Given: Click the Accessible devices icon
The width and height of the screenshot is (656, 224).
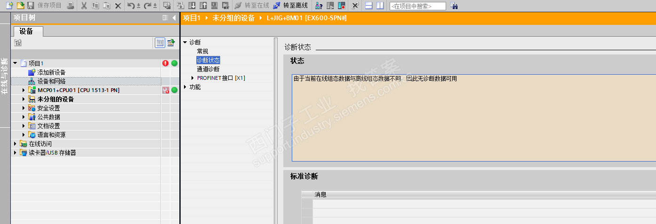Looking at the screenshot, I should pyautogui.click(x=319, y=6).
